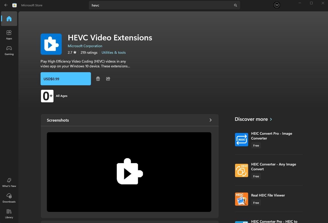Screen dimensions: 328x223
Task: Click the Screenshots section heading
Action: coord(58,120)
